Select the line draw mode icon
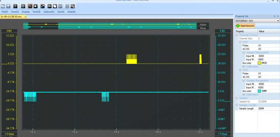 tap(30, 6)
